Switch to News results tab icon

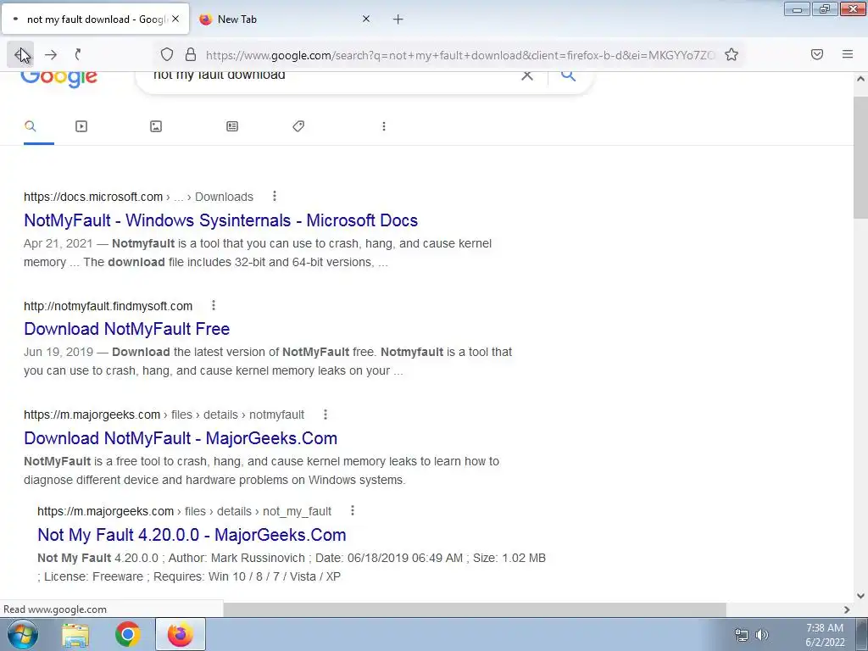click(x=232, y=126)
